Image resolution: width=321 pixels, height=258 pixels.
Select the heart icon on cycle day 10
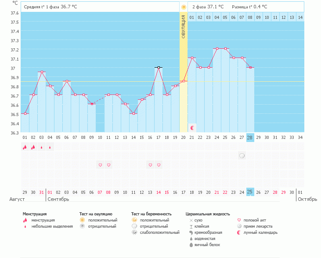click(100, 165)
